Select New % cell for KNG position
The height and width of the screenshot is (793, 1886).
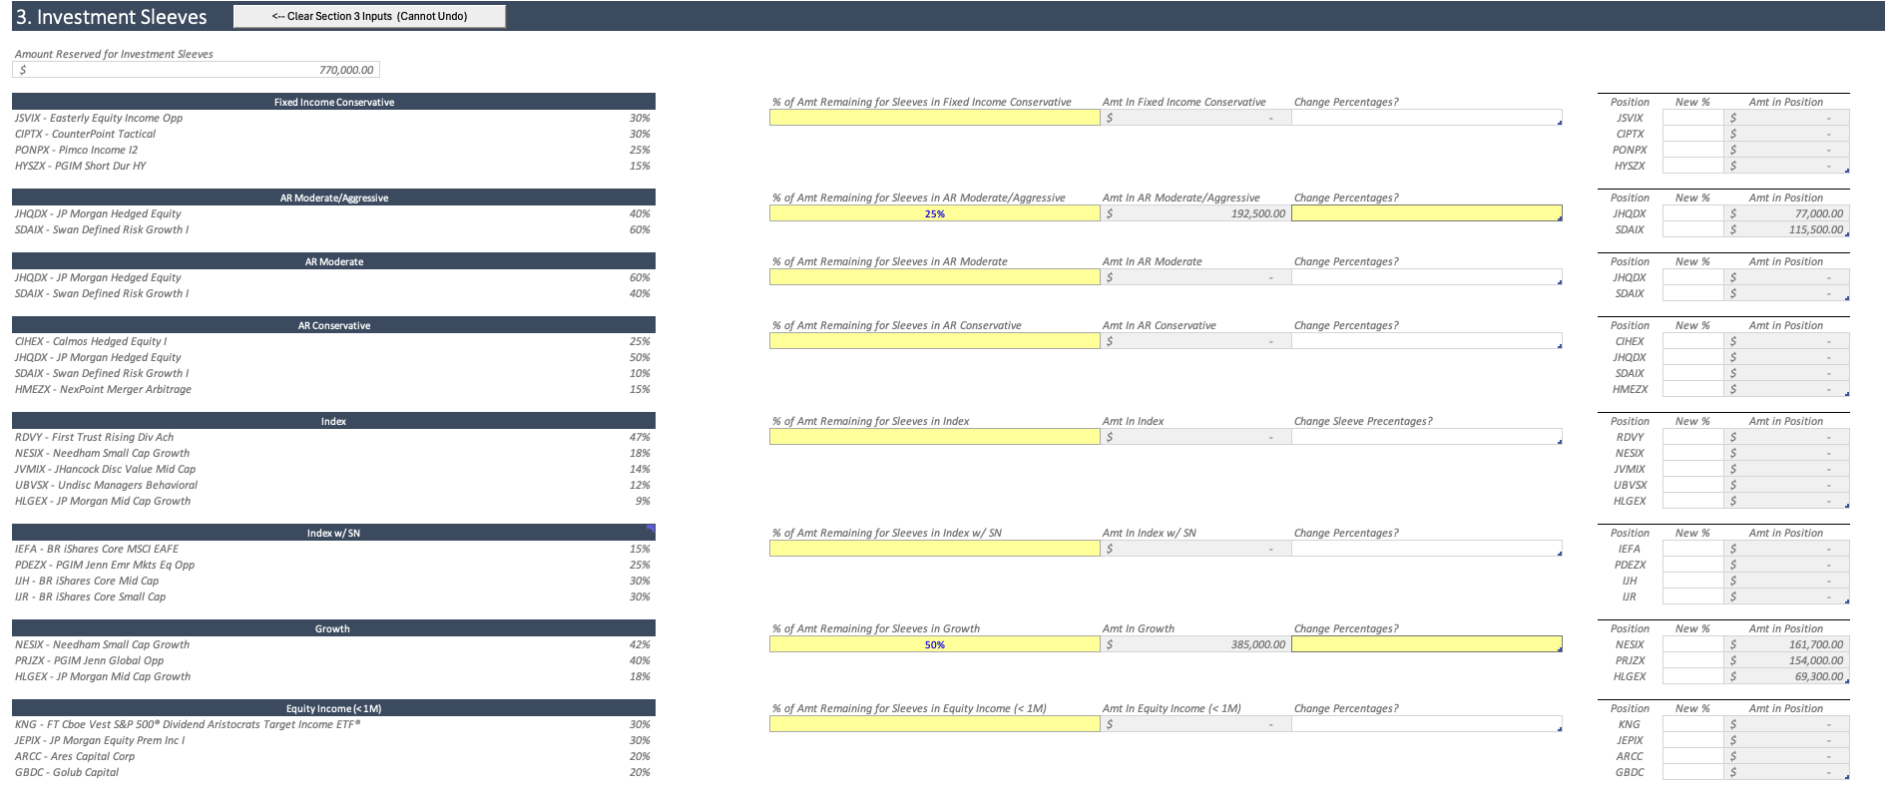pyautogui.click(x=1692, y=724)
